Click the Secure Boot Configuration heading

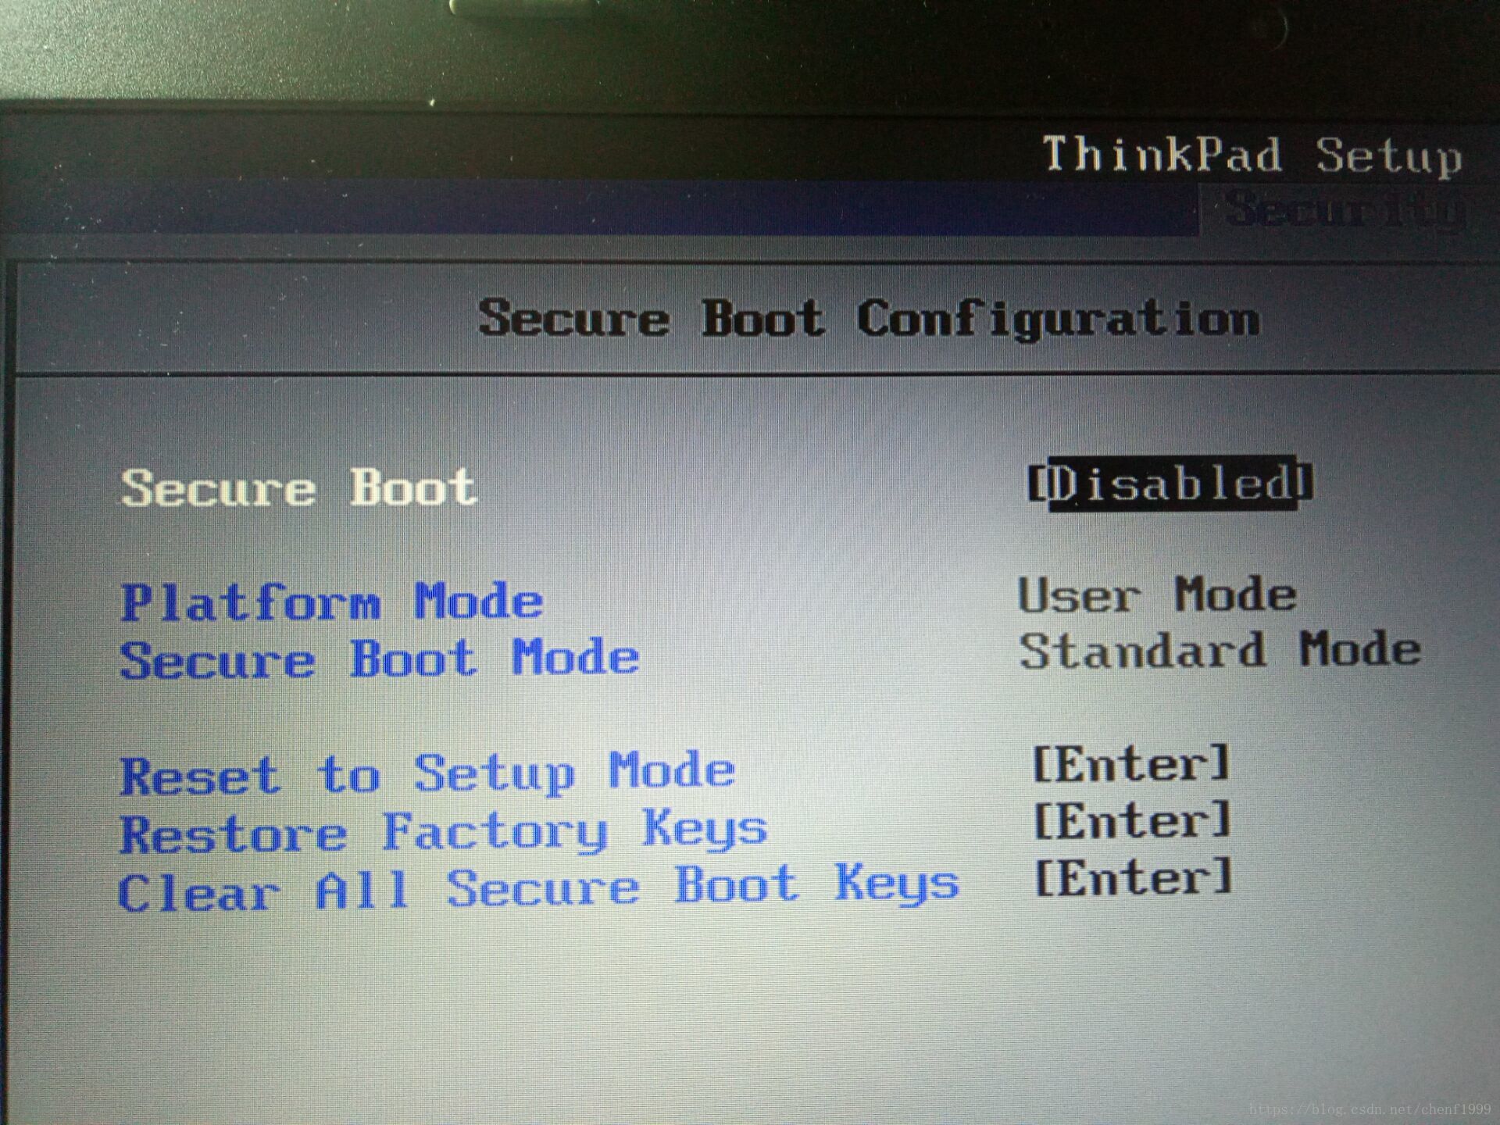[x=869, y=320]
